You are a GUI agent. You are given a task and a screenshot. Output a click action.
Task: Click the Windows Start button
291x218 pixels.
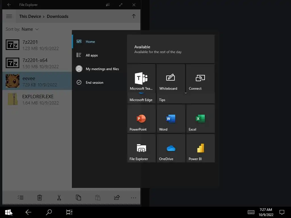point(8,212)
